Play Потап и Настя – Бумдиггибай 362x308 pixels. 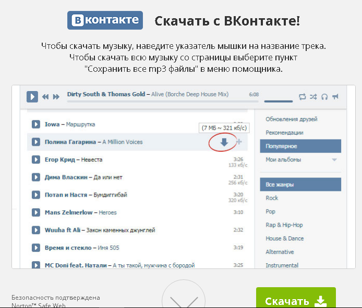pos(36,195)
